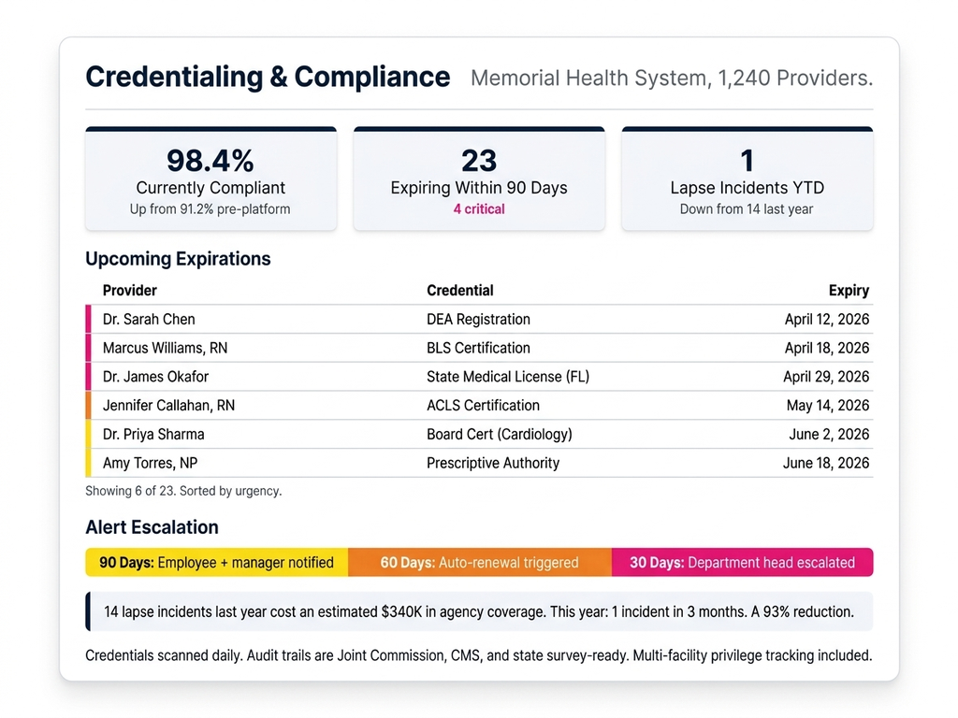The image size is (958, 718).
Task: Open the Expiring Within 90 Days card
Action: [478, 179]
